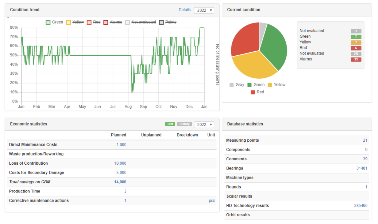Show the Red series in trend legend
Screen dimensions: 378x224
tap(94, 22)
